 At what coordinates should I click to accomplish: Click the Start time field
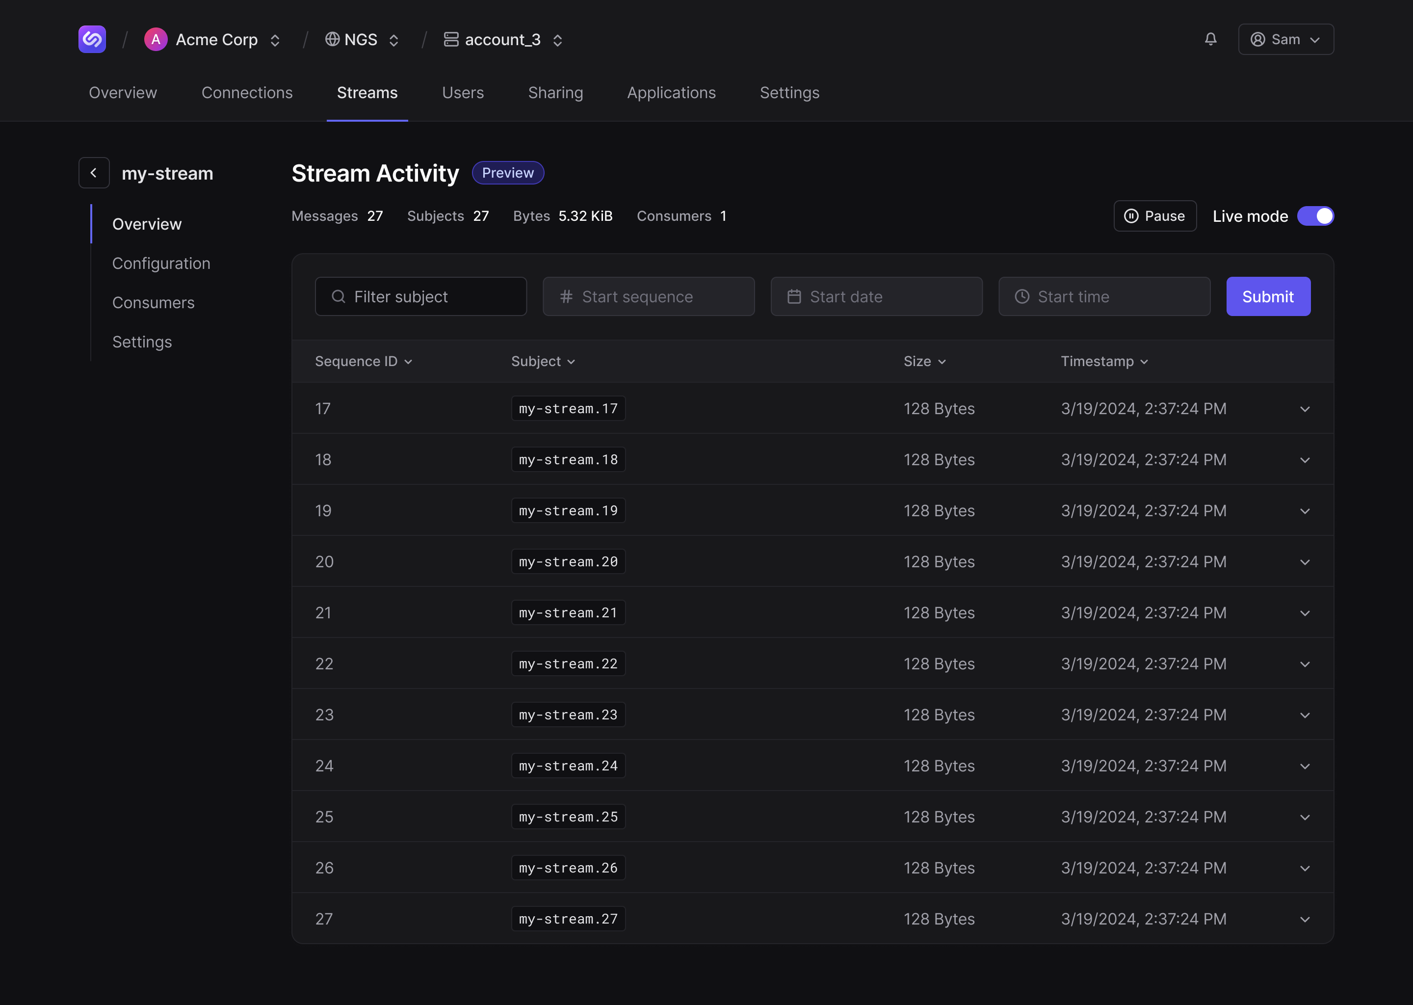[x=1104, y=296]
